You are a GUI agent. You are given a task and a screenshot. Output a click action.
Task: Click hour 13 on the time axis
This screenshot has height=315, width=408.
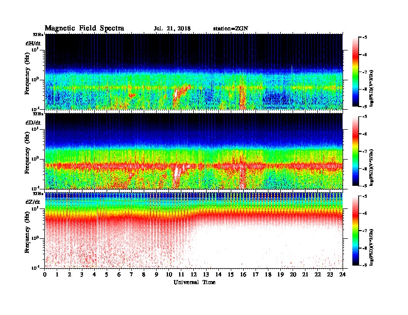click(206, 275)
